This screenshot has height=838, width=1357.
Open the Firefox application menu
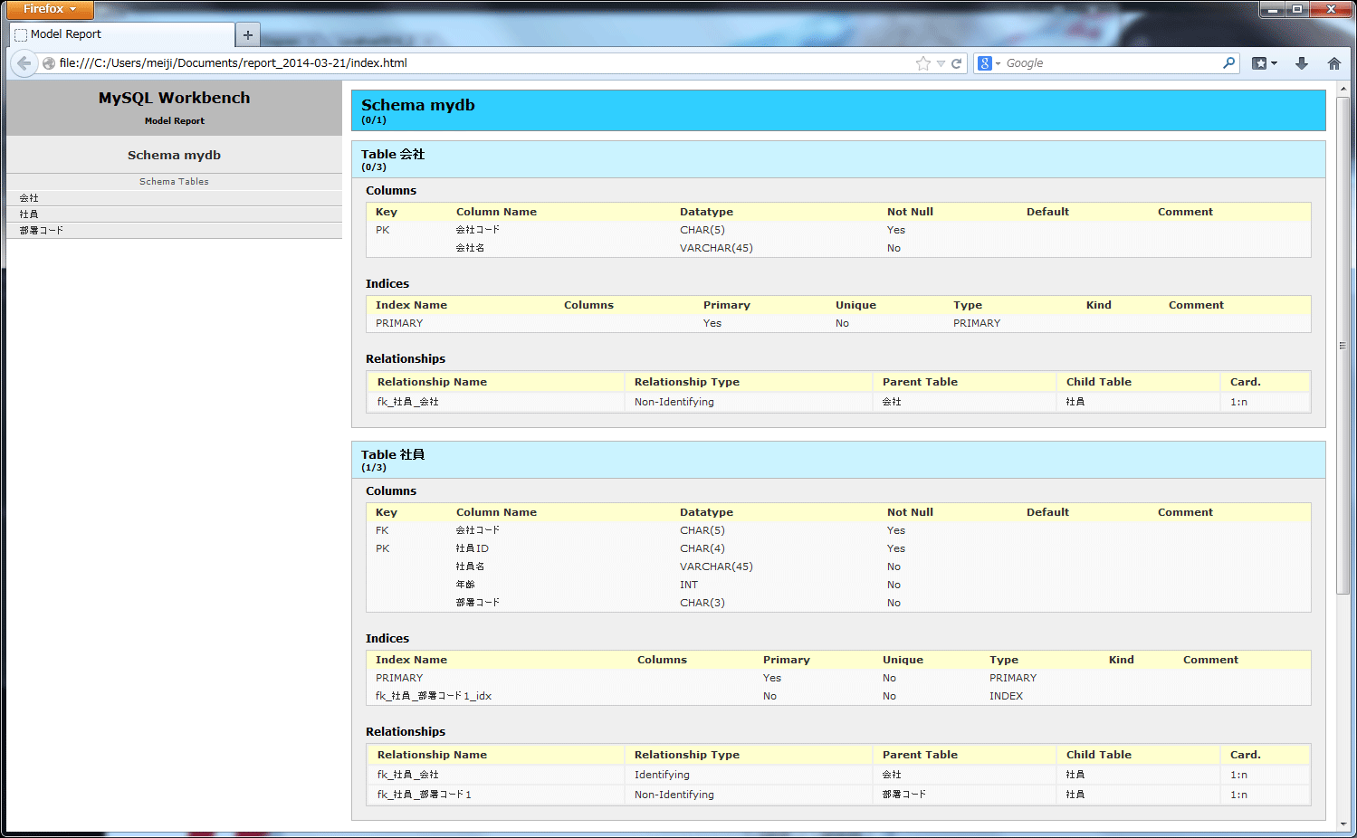tap(50, 9)
